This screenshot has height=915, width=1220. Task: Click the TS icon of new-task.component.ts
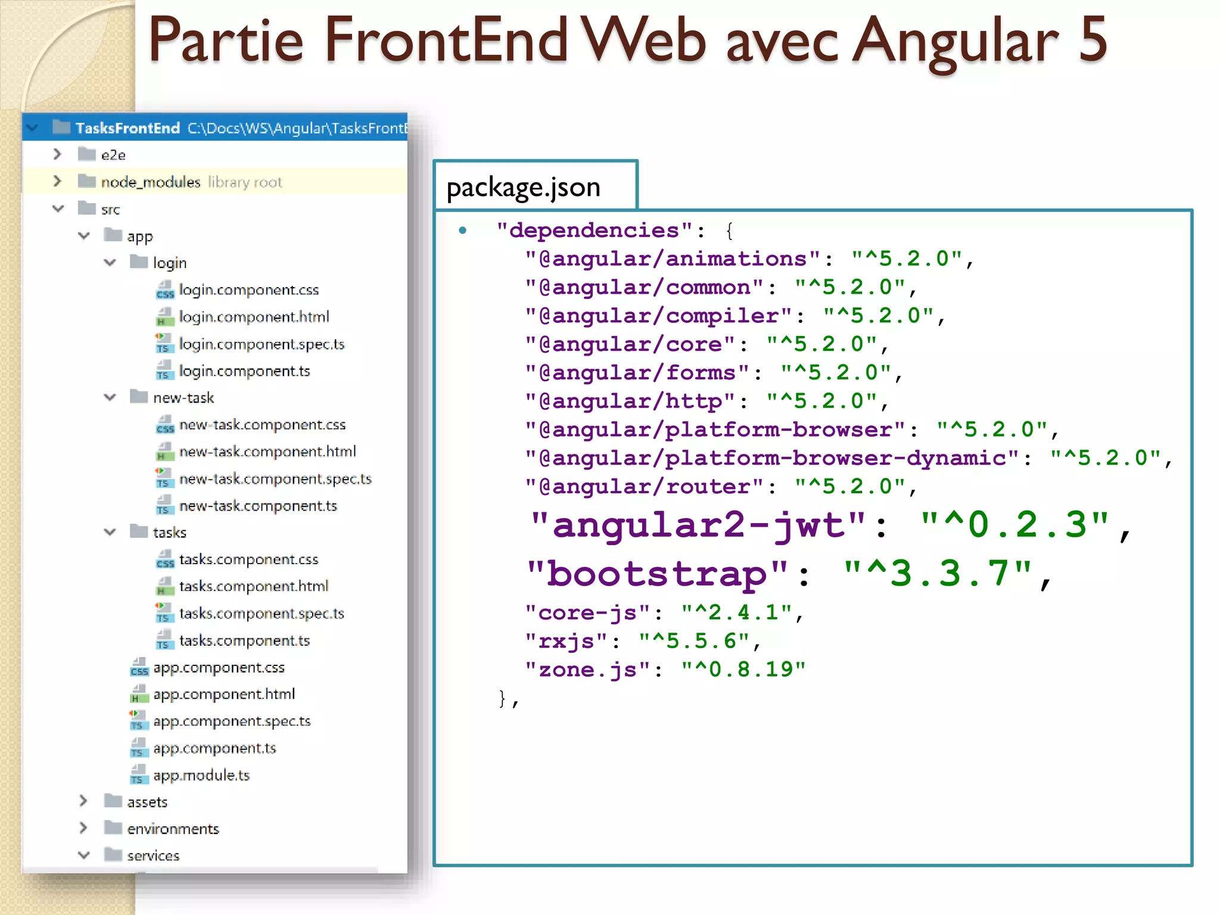point(165,506)
